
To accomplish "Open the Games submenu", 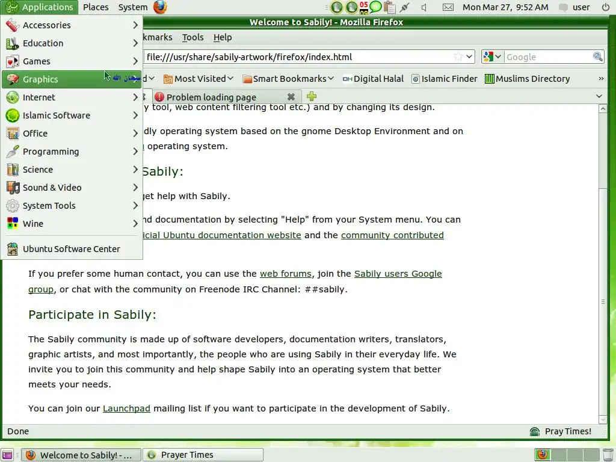I will [72, 61].
